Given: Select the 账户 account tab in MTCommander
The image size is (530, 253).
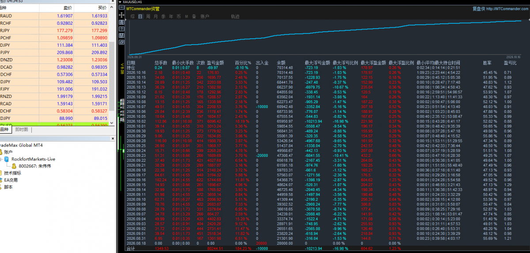Looking at the screenshot, I should [205, 16].
